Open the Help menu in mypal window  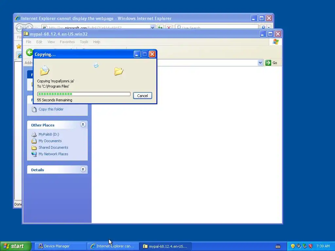click(97, 42)
